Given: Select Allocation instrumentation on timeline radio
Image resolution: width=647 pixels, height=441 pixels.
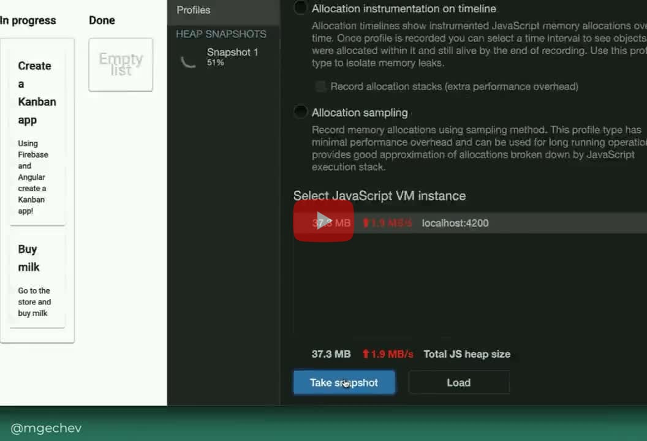Looking at the screenshot, I should [300, 8].
